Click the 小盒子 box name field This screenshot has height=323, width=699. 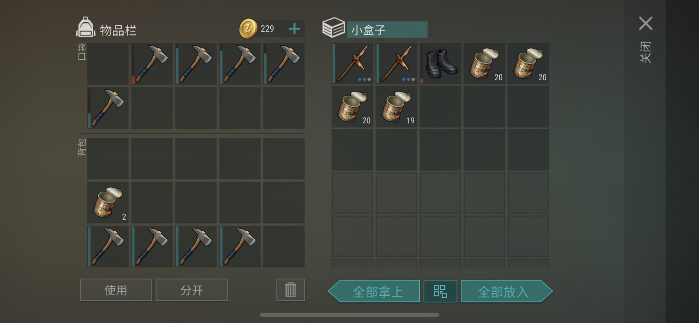(387, 30)
